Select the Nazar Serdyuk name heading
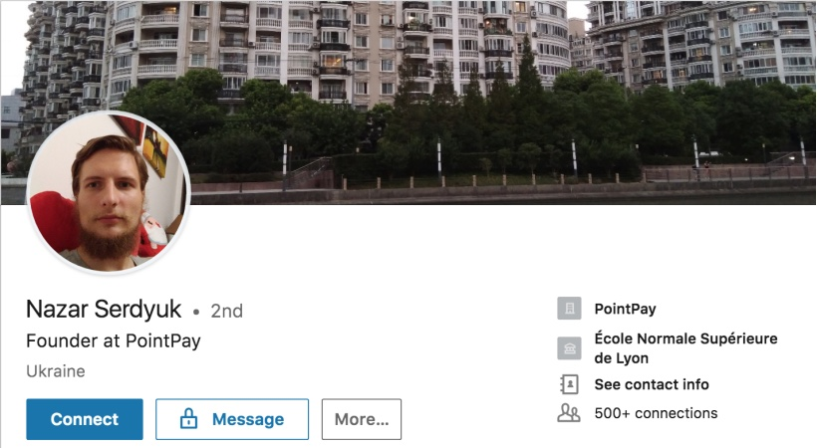 (x=104, y=310)
